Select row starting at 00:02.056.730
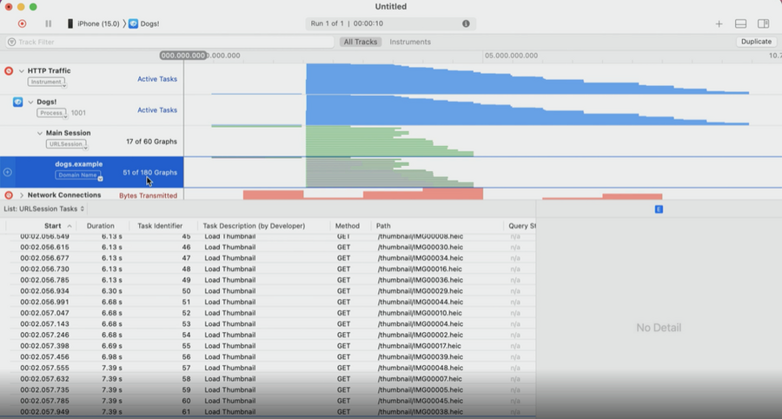 pyautogui.click(x=268, y=269)
